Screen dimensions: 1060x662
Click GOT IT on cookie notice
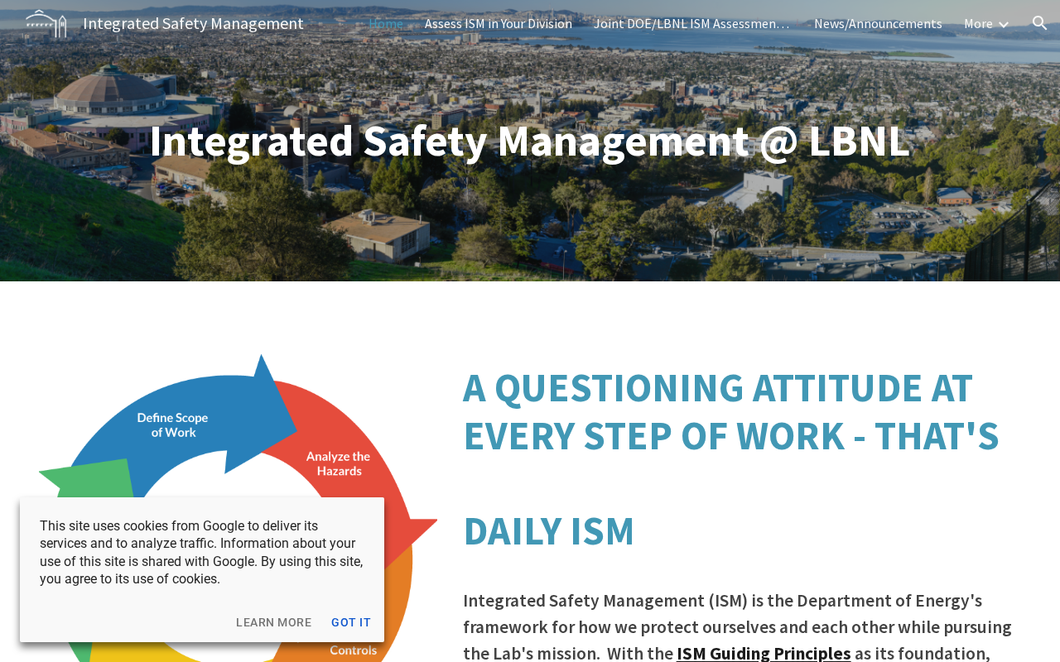coord(351,622)
